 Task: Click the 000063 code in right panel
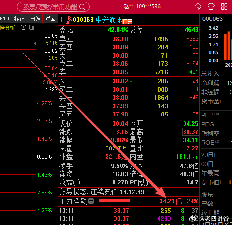pos(212,19)
